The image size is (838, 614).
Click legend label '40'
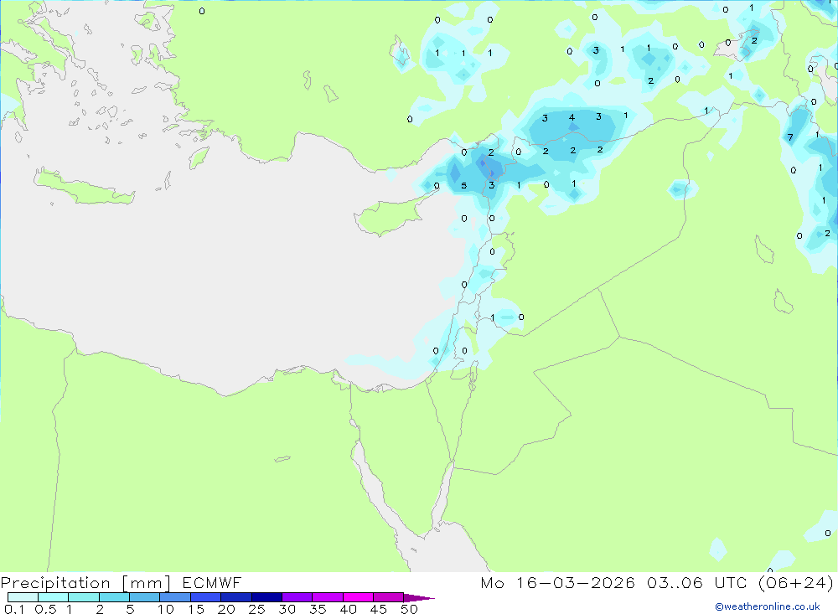pyautogui.click(x=349, y=609)
